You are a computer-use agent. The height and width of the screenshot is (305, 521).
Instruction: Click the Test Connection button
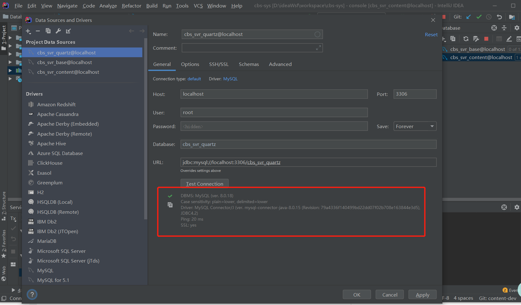205,184
